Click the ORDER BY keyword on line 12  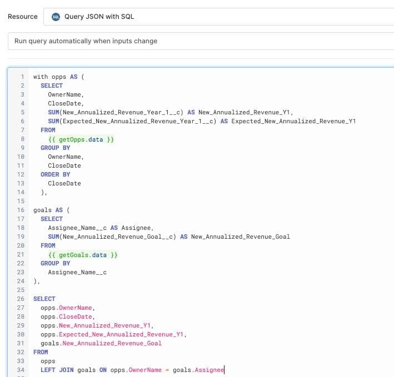pos(55,174)
